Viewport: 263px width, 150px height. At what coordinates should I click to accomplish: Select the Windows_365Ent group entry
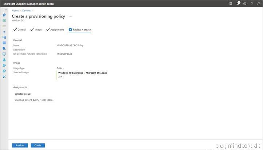[34, 100]
